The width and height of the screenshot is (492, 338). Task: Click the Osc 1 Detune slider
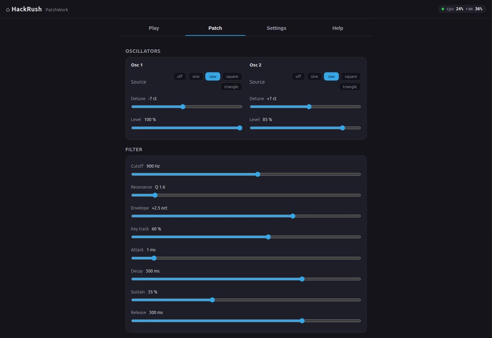tap(187, 107)
